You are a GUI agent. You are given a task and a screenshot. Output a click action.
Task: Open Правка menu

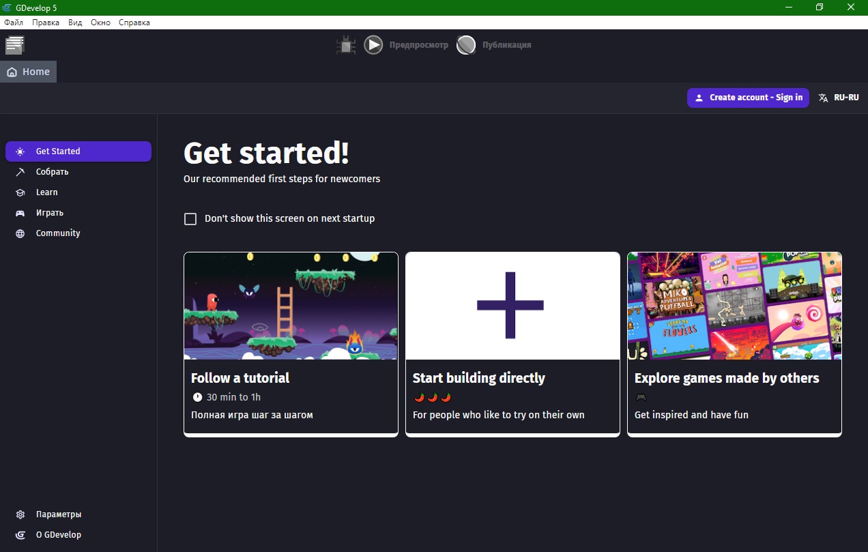(x=46, y=23)
